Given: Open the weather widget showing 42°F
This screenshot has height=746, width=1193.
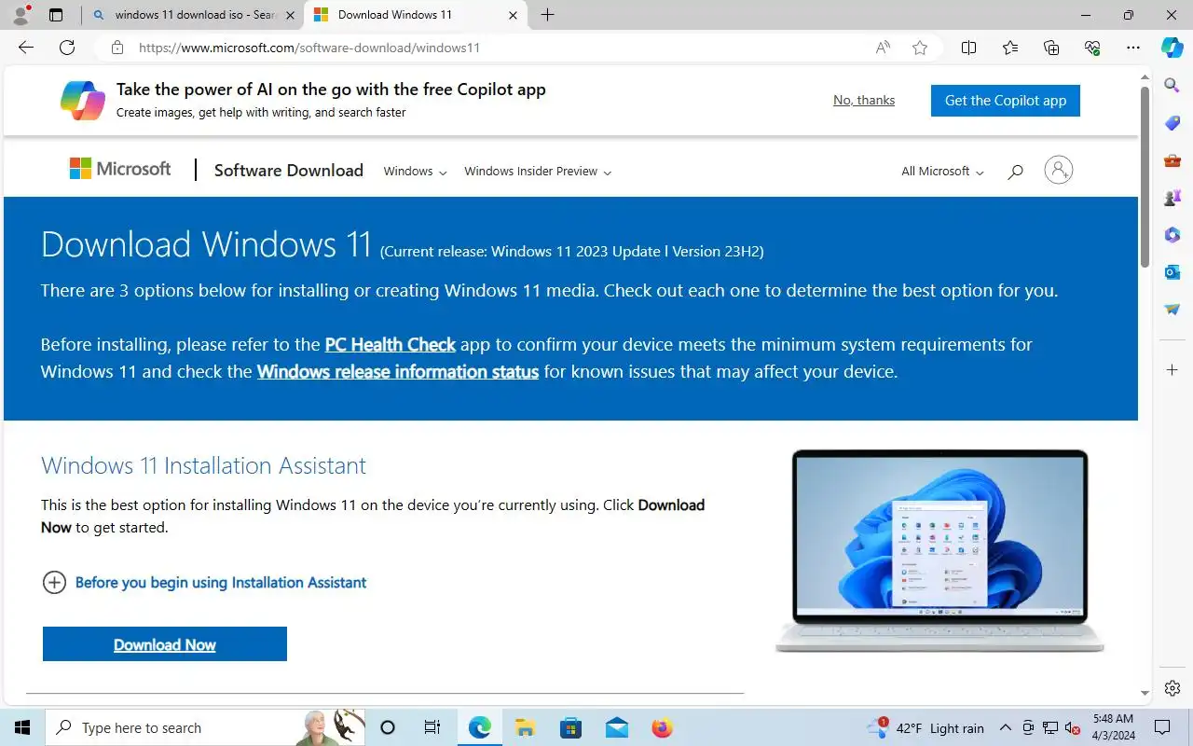Looking at the screenshot, I should click(x=926, y=727).
